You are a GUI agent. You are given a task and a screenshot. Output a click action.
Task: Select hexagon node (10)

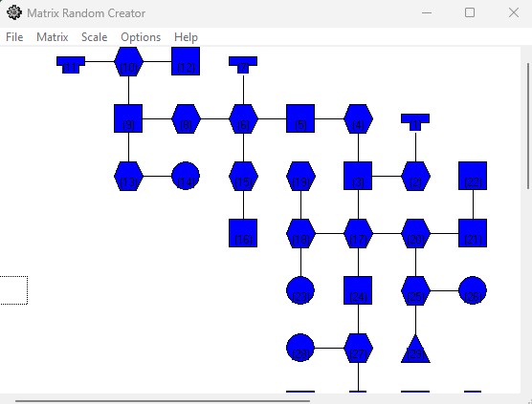point(128,61)
